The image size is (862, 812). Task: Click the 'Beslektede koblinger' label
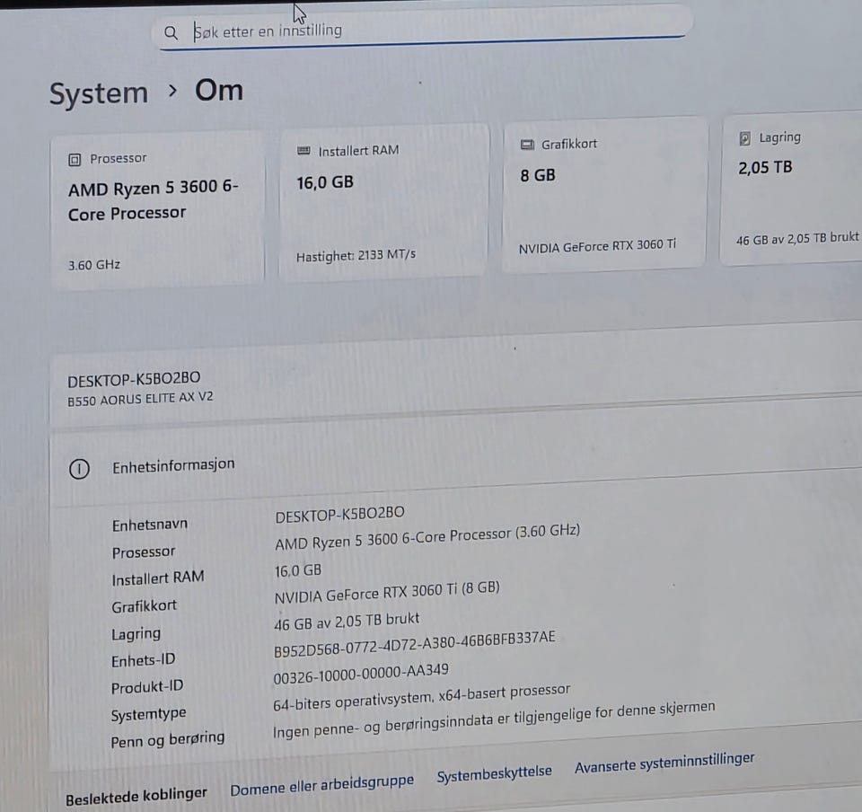136,796
